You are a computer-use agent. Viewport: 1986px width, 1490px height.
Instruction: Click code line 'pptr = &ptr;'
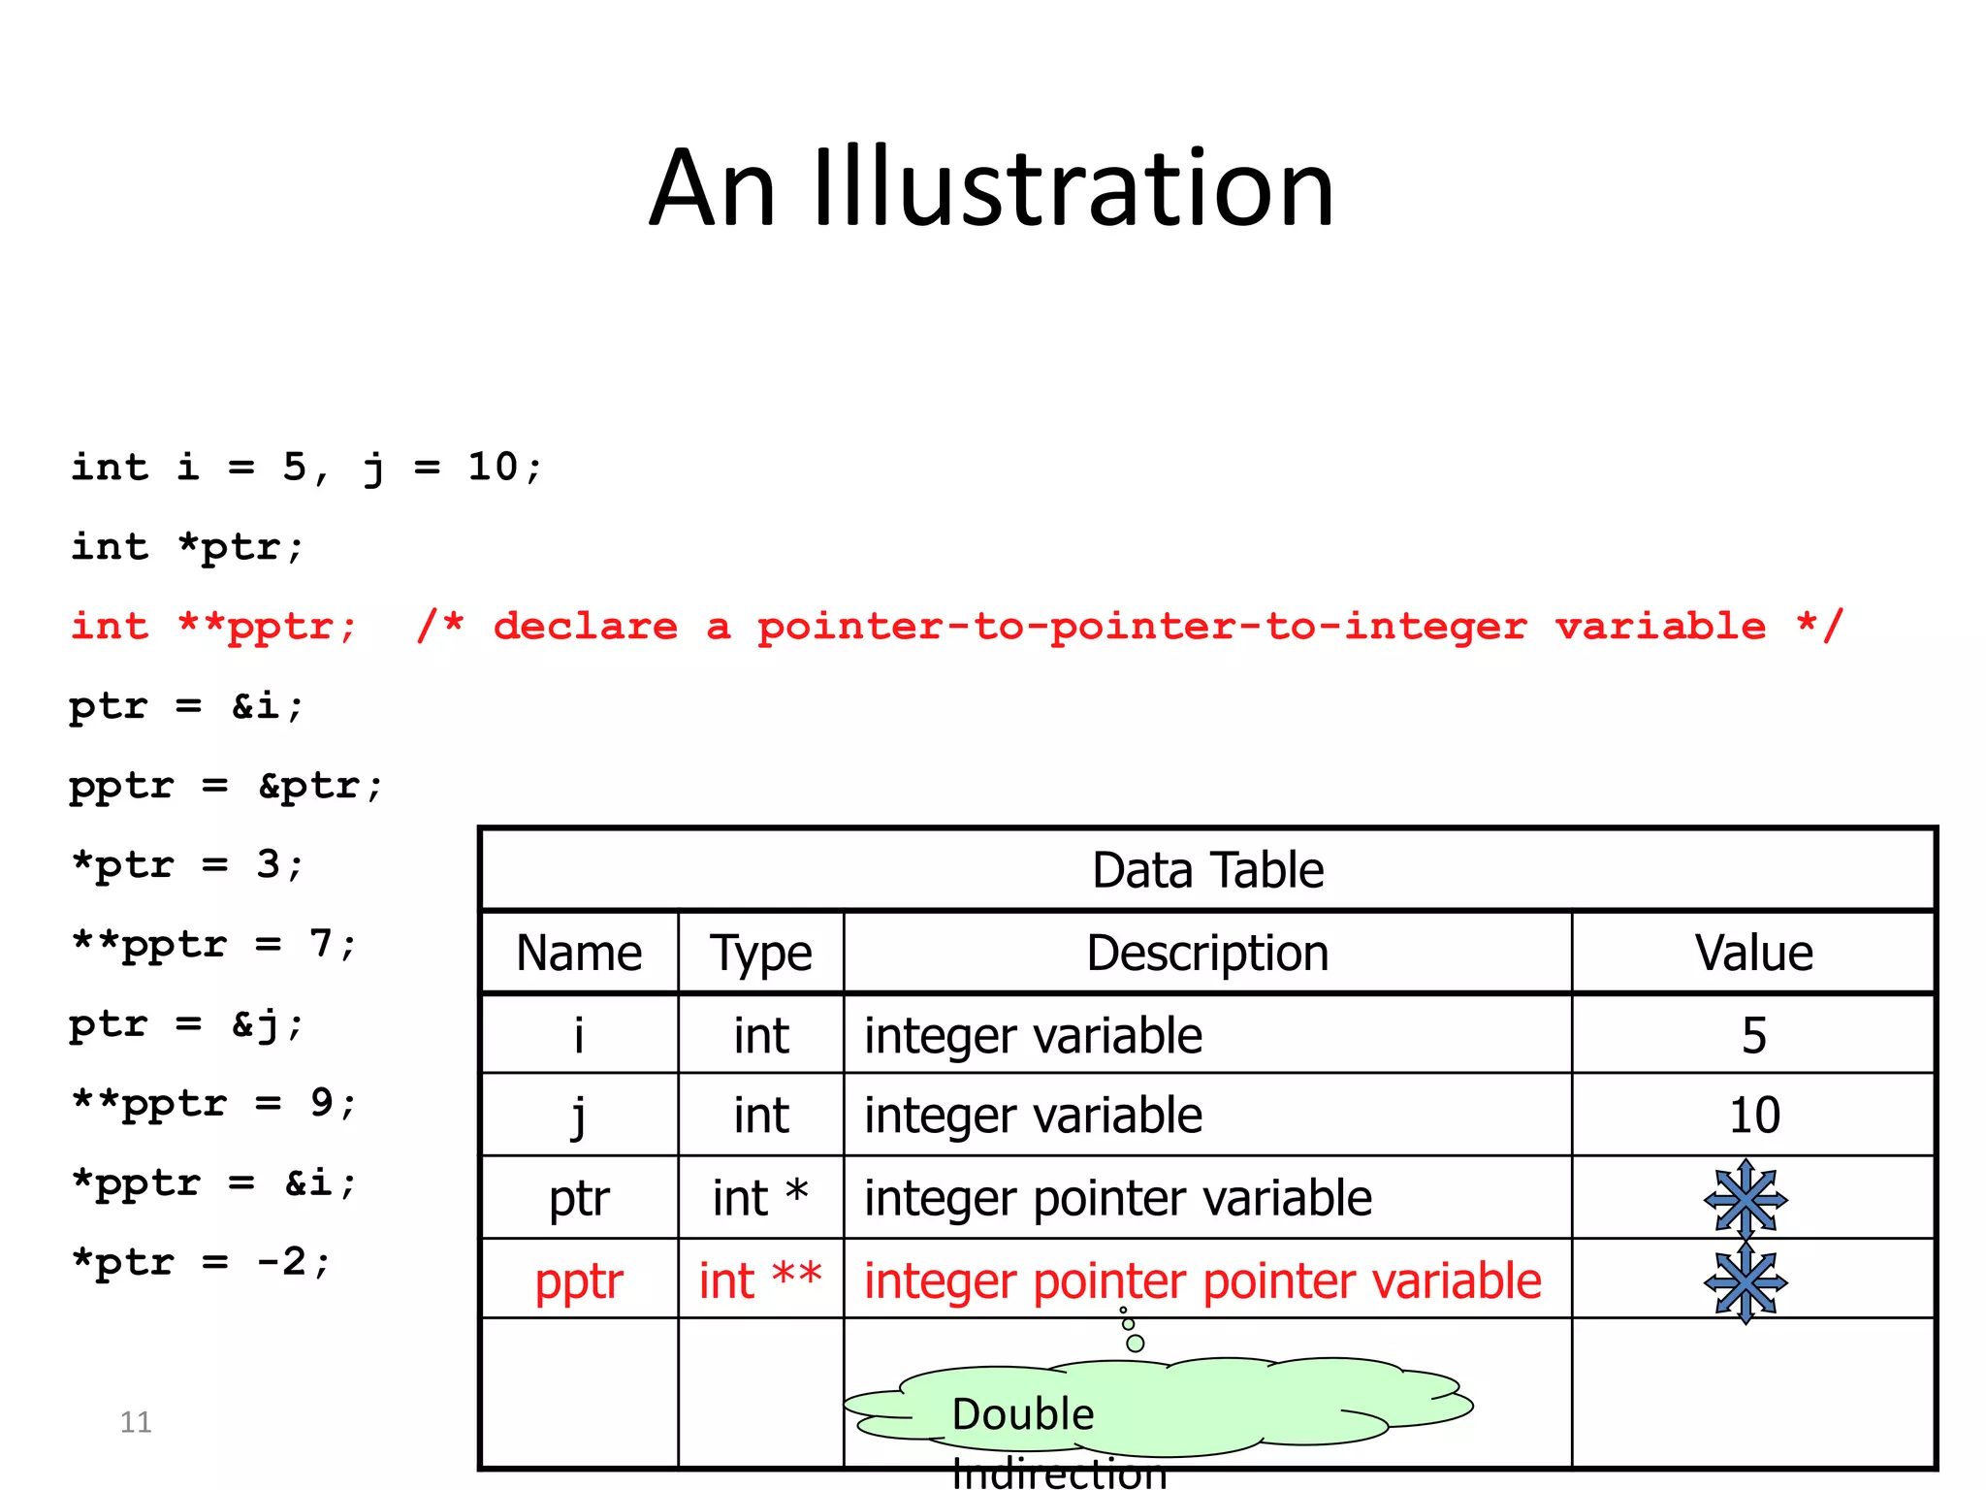[227, 786]
